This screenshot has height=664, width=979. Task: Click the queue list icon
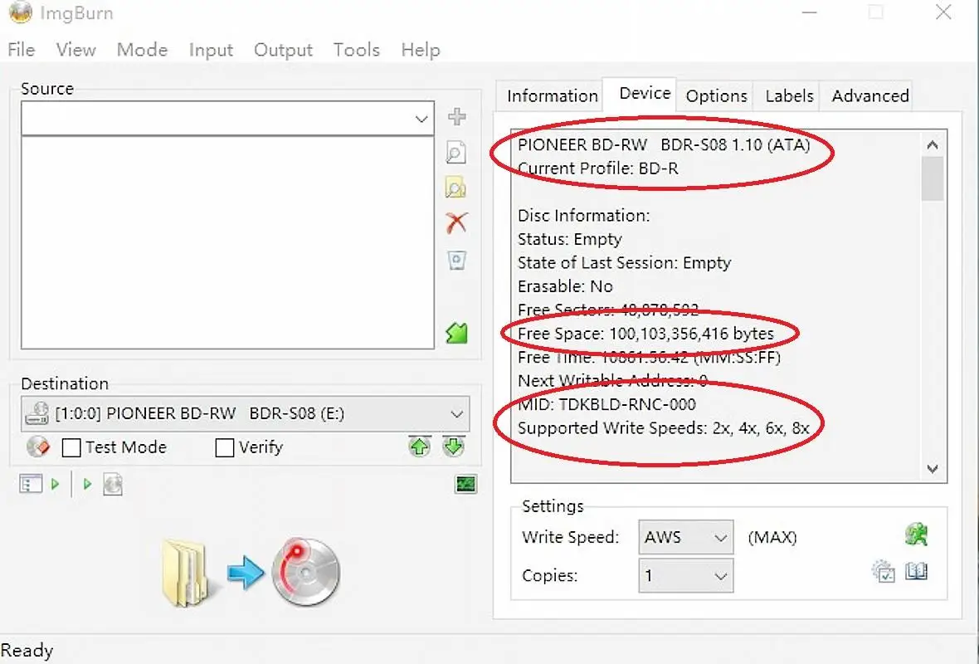coord(31,484)
